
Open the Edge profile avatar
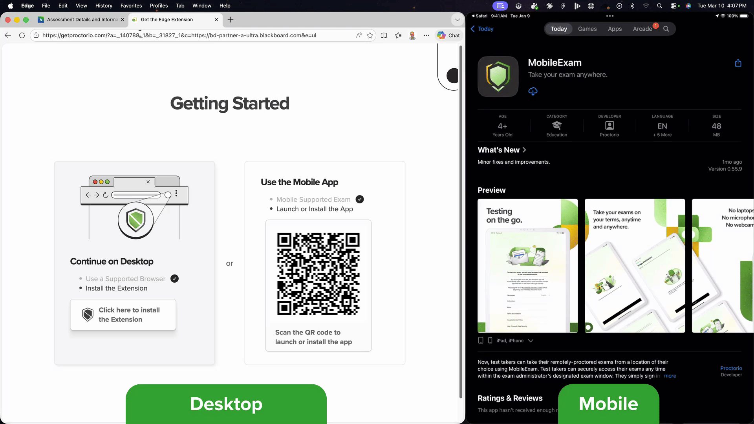(412, 35)
